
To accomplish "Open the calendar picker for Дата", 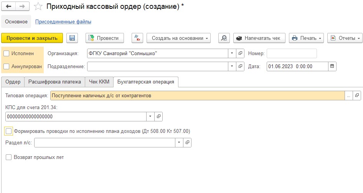I will coord(332,66).
